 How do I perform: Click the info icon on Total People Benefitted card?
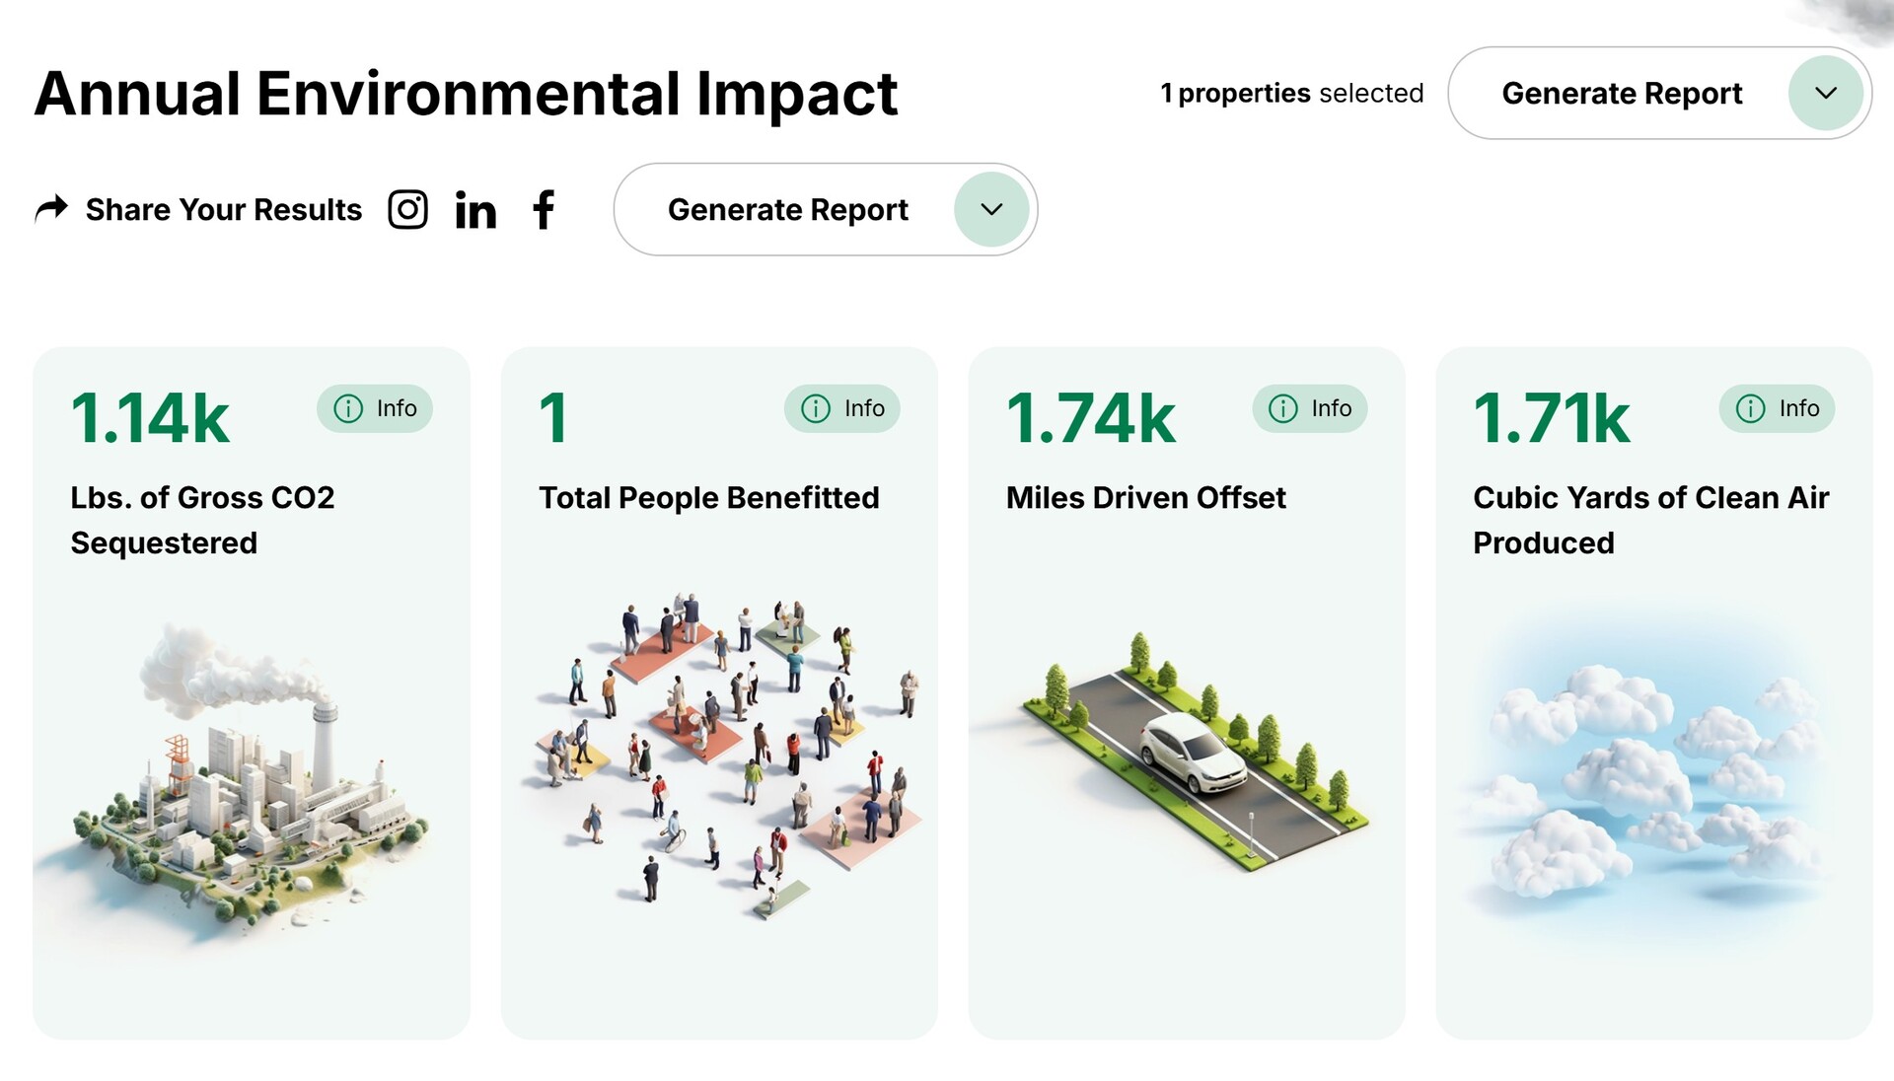click(x=815, y=408)
